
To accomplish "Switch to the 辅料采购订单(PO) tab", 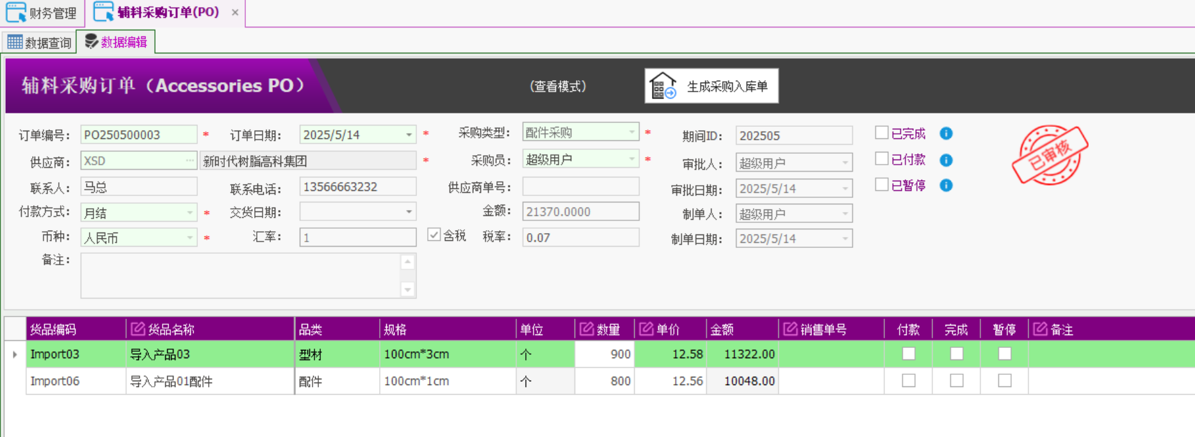I will (165, 13).
